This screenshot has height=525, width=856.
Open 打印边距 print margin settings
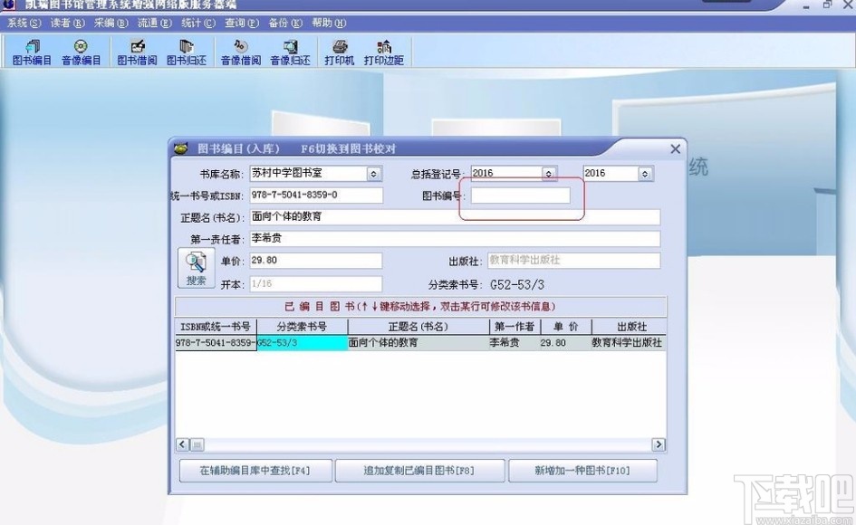pyautogui.click(x=384, y=52)
